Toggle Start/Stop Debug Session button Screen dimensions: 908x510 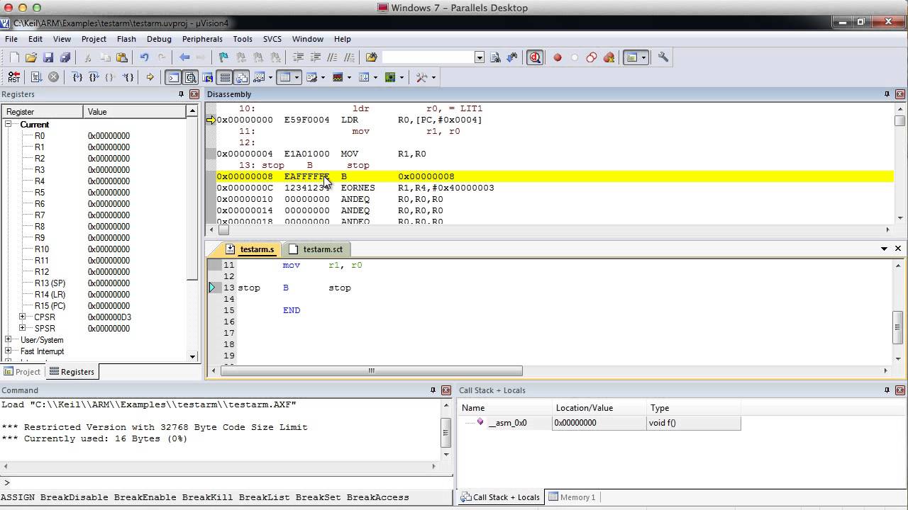(535, 57)
